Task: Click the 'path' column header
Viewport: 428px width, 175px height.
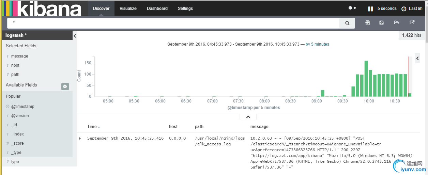Action: click(x=199, y=127)
